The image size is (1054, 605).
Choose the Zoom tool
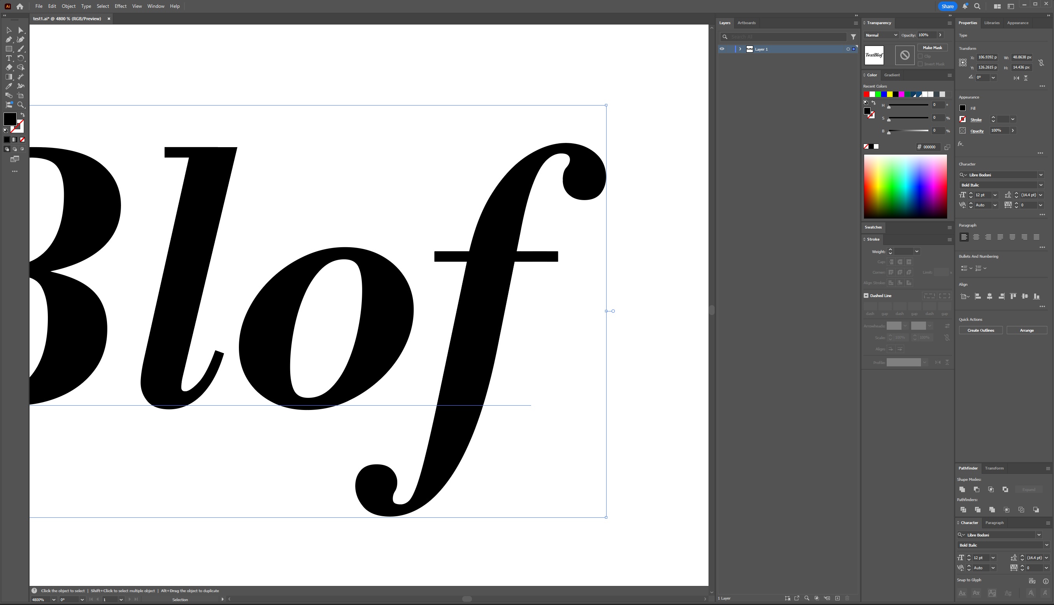(x=21, y=105)
